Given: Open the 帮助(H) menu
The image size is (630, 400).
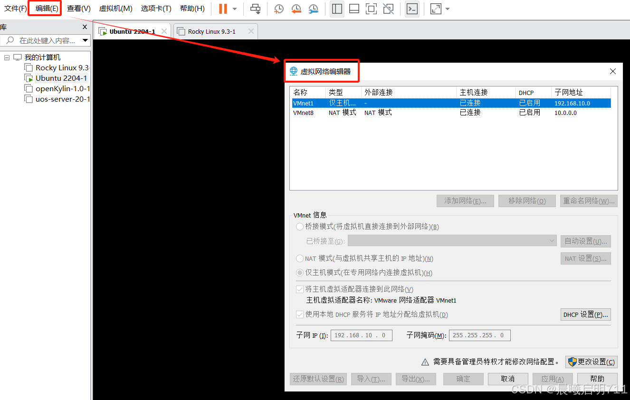Looking at the screenshot, I should 192,9.
